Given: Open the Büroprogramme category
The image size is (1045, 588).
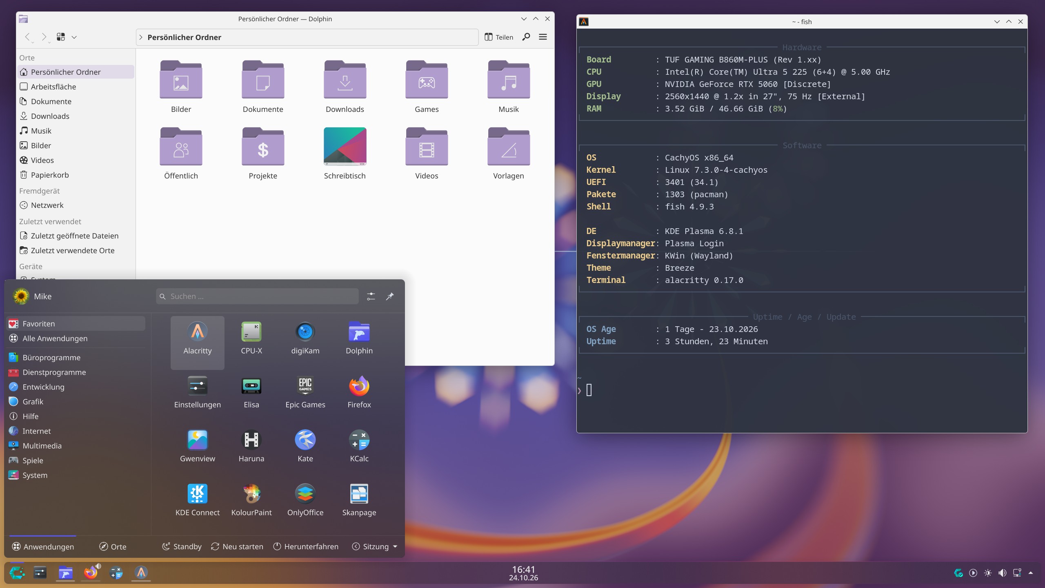Looking at the screenshot, I should point(76,357).
